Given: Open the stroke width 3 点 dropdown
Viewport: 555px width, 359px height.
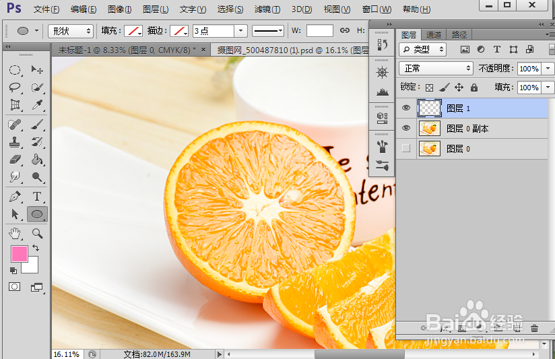Looking at the screenshot, I should point(240,31).
